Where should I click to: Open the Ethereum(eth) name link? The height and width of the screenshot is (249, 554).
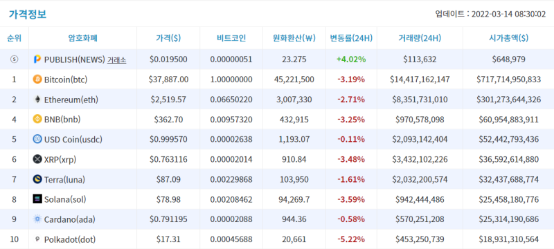[71, 100]
